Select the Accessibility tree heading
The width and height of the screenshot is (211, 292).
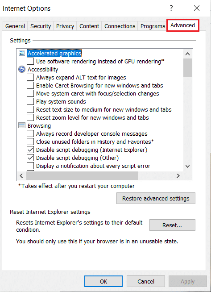43,69
